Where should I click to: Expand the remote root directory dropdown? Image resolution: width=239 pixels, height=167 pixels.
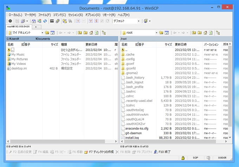(x=156, y=33)
